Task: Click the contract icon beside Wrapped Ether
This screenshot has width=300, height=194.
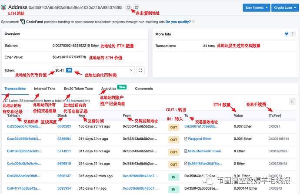Action: tap(186, 139)
